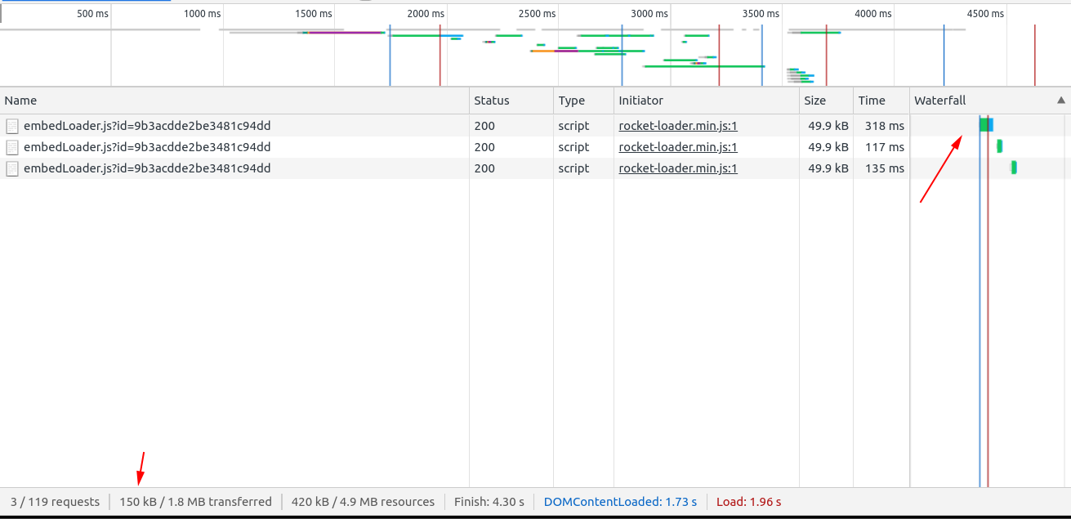Click the Initiator column header
The height and width of the screenshot is (519, 1071).
coord(640,101)
